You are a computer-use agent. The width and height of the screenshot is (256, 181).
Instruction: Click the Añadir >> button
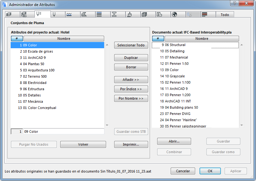[x=131, y=80]
